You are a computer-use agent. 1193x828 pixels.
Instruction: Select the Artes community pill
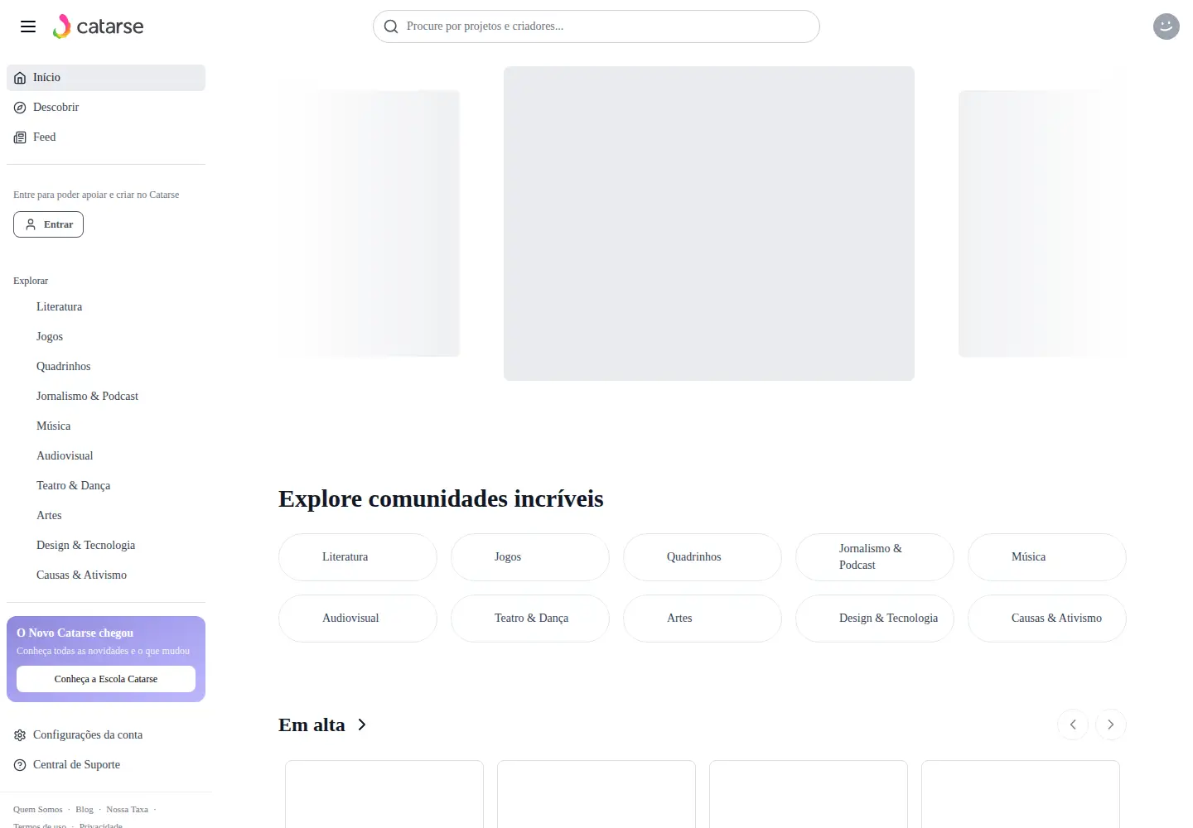[703, 619]
